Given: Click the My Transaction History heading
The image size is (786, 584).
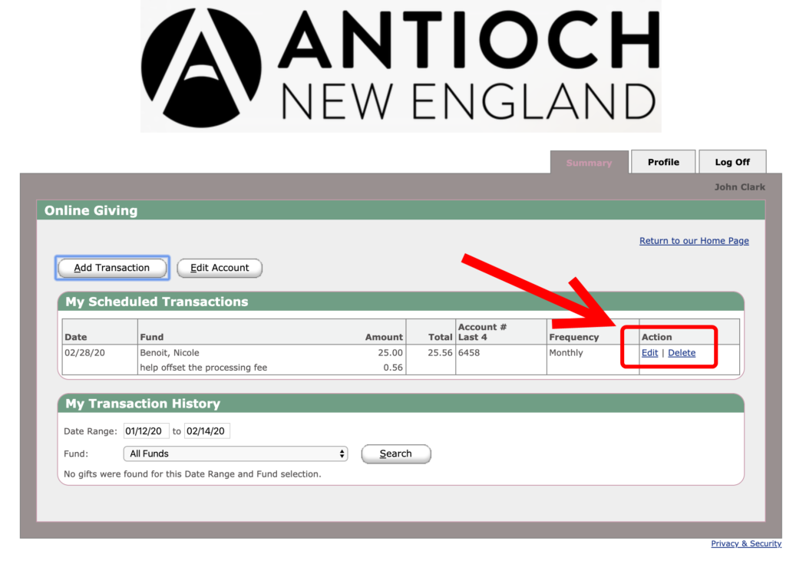Looking at the screenshot, I should (x=143, y=404).
